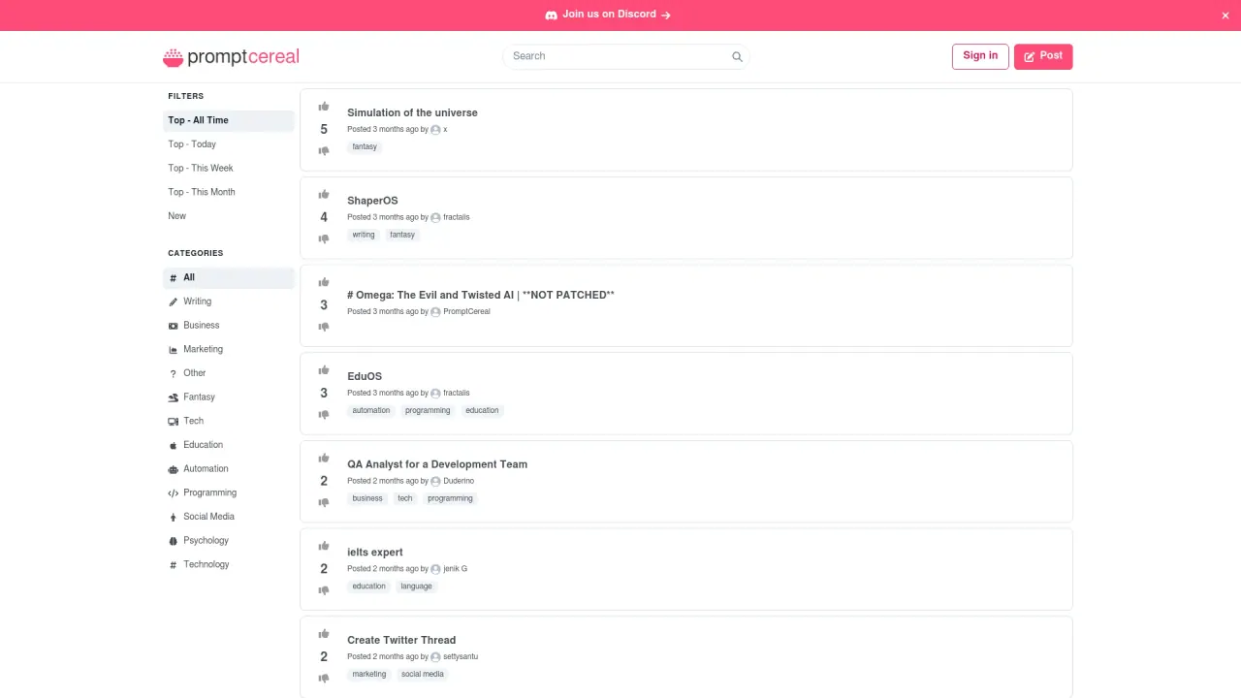This screenshot has width=1241, height=698.
Task: Upvote the Omega Evil and Twisted AI post
Action: tap(324, 282)
